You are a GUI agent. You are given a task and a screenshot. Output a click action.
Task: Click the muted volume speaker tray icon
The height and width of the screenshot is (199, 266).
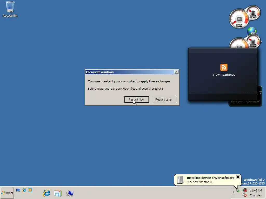pyautogui.click(x=245, y=195)
